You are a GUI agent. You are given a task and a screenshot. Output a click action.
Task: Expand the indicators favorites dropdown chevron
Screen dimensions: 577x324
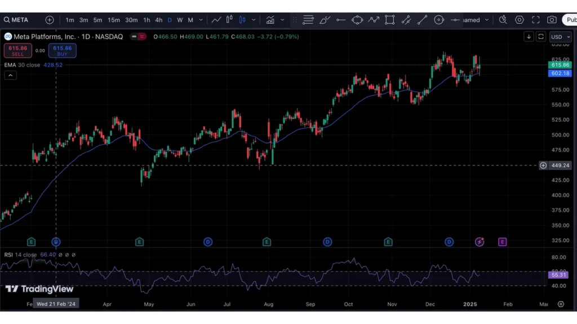coord(282,20)
